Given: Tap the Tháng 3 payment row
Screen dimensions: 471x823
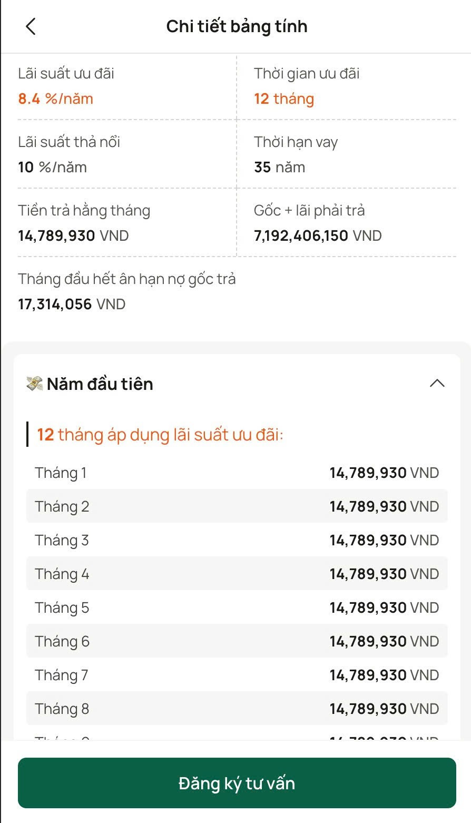Looking at the screenshot, I should tap(237, 540).
